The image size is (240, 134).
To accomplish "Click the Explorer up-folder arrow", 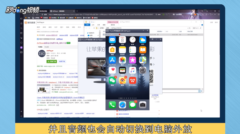I will point(94,28).
